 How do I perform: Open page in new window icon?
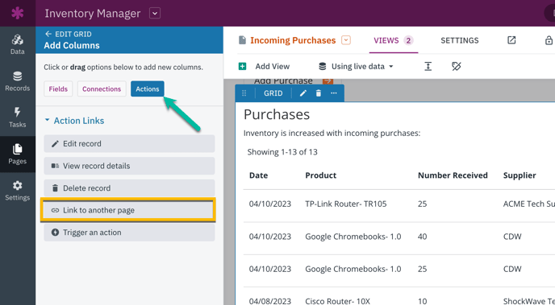point(511,40)
